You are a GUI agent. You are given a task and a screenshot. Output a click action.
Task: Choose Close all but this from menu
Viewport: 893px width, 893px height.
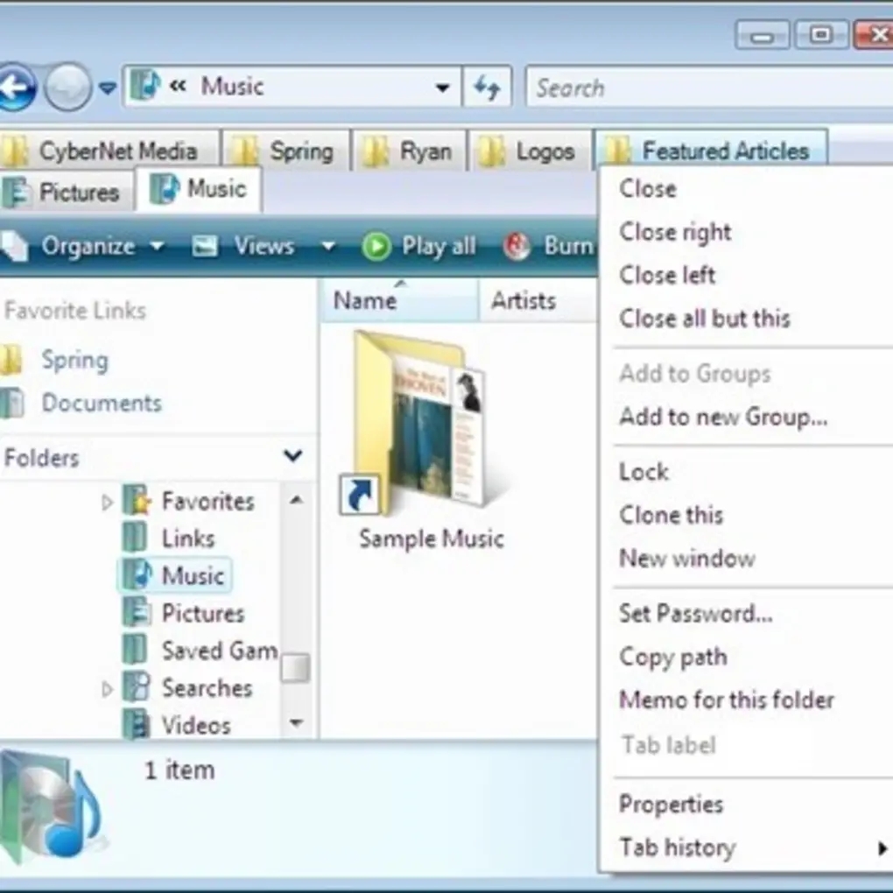point(705,319)
